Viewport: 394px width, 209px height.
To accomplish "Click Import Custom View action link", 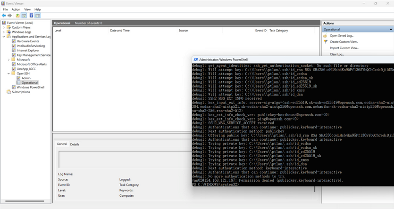I will pyautogui.click(x=344, y=48).
